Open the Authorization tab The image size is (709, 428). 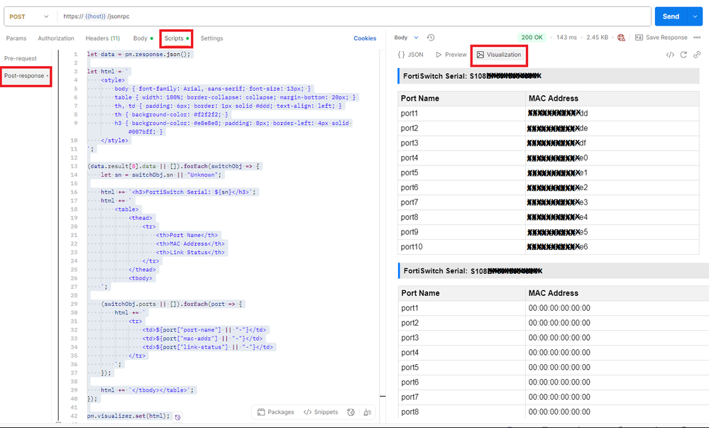click(55, 38)
